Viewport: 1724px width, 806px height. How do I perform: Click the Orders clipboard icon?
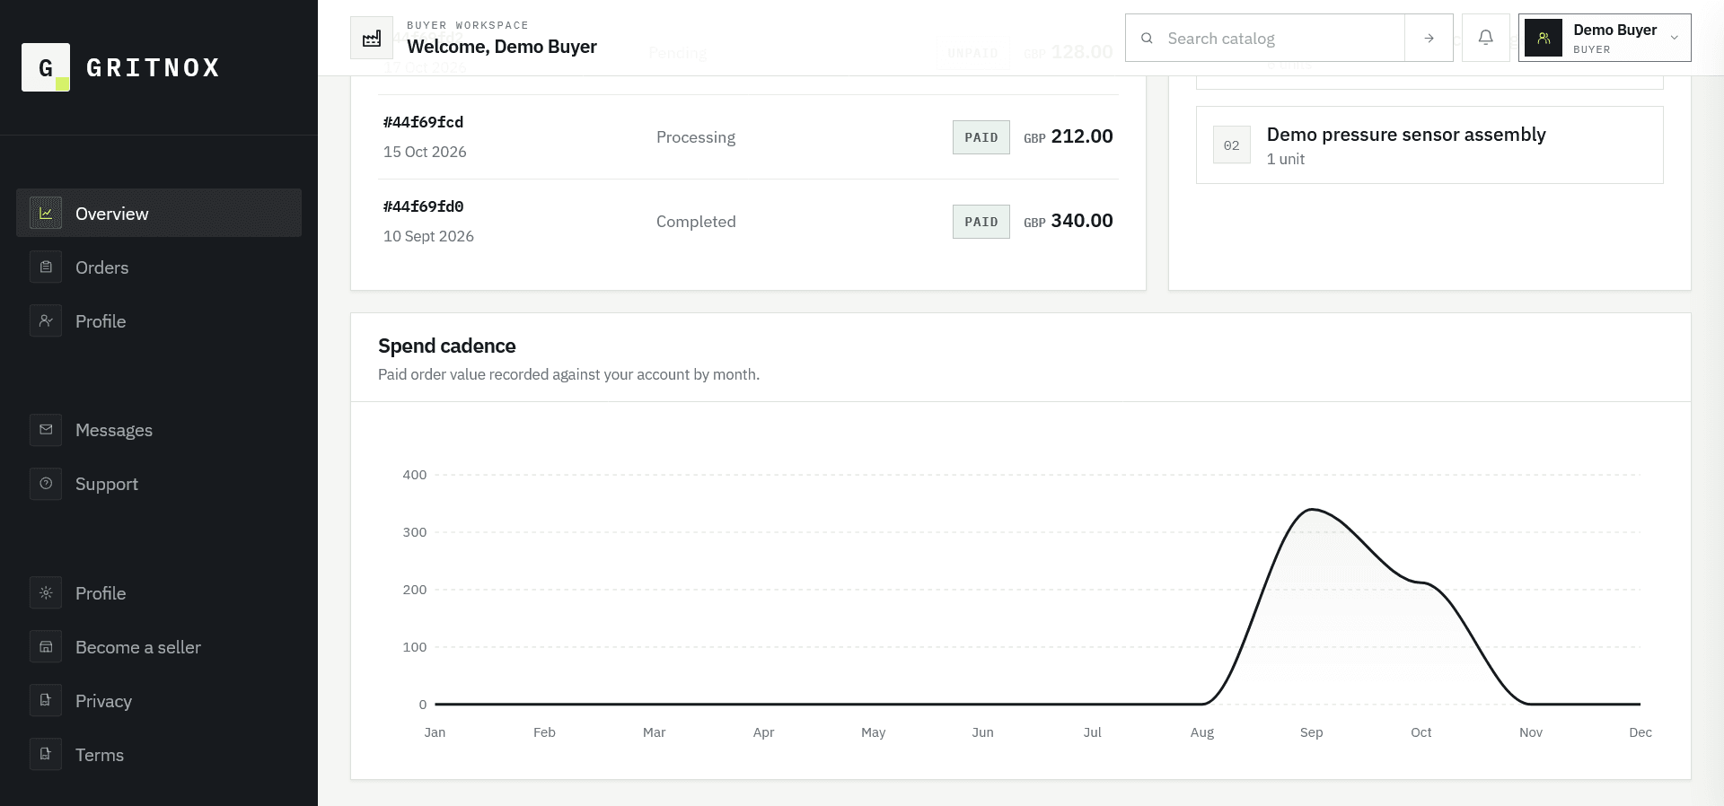pos(46,267)
